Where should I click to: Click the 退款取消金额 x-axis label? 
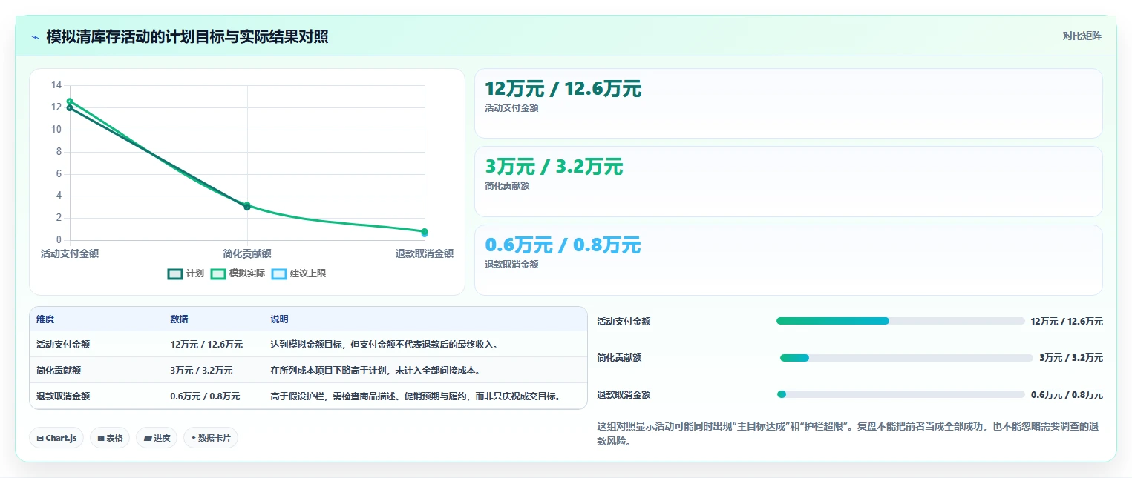click(425, 253)
